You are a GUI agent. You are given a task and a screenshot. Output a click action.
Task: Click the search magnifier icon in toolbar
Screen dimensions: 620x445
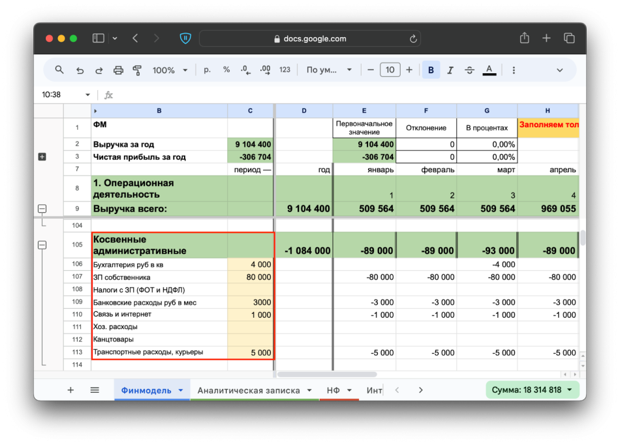click(59, 70)
